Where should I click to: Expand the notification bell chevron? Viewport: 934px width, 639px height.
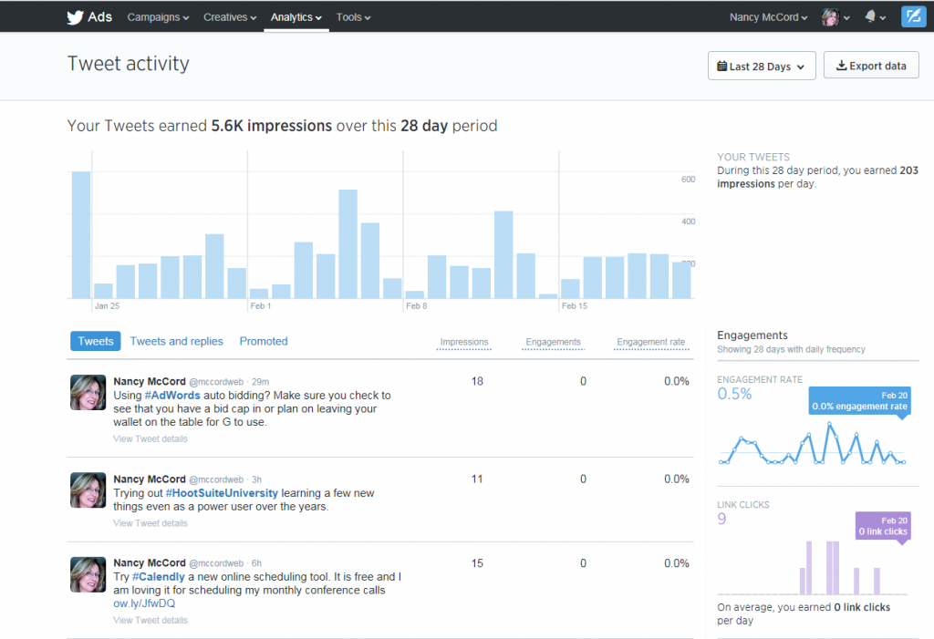point(883,16)
